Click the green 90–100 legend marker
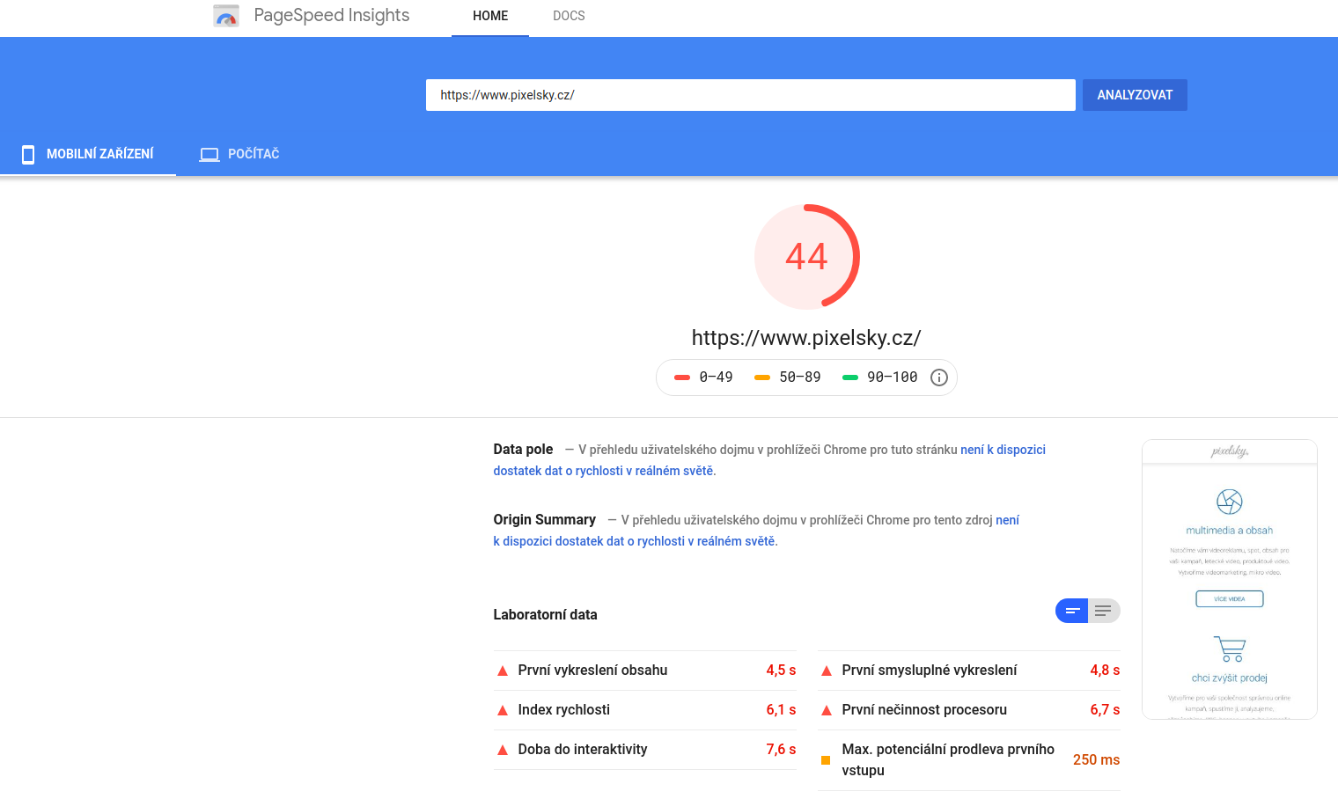The width and height of the screenshot is (1338, 799). tap(850, 378)
